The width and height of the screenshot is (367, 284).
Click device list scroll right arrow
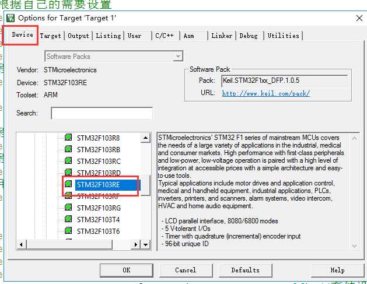click(x=136, y=245)
